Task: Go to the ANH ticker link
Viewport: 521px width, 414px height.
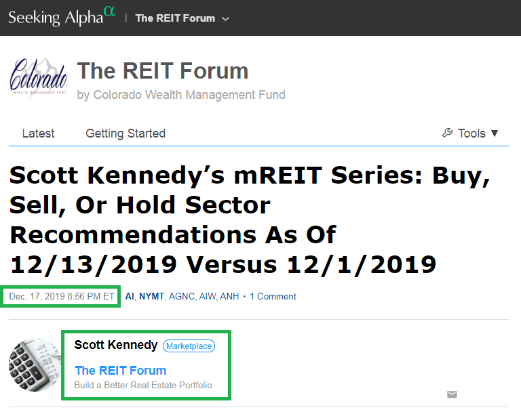Action: coord(230,296)
